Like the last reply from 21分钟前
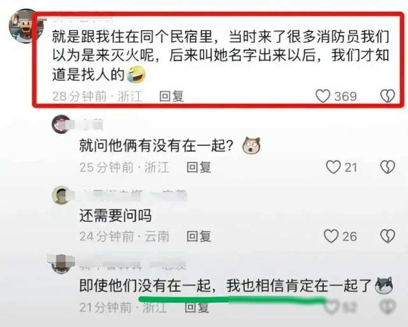408x327 pixels. click(x=332, y=307)
